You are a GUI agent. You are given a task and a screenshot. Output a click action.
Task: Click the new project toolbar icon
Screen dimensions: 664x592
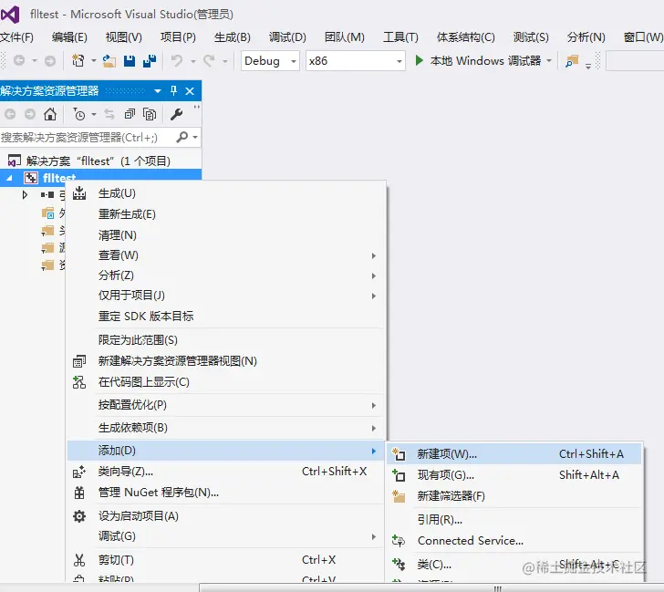tap(78, 60)
